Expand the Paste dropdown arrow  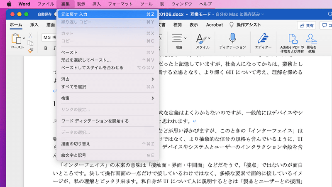[x=24, y=38]
